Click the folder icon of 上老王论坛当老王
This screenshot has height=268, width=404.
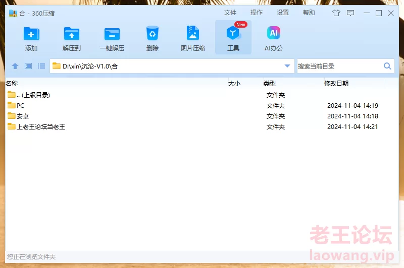tap(12, 126)
